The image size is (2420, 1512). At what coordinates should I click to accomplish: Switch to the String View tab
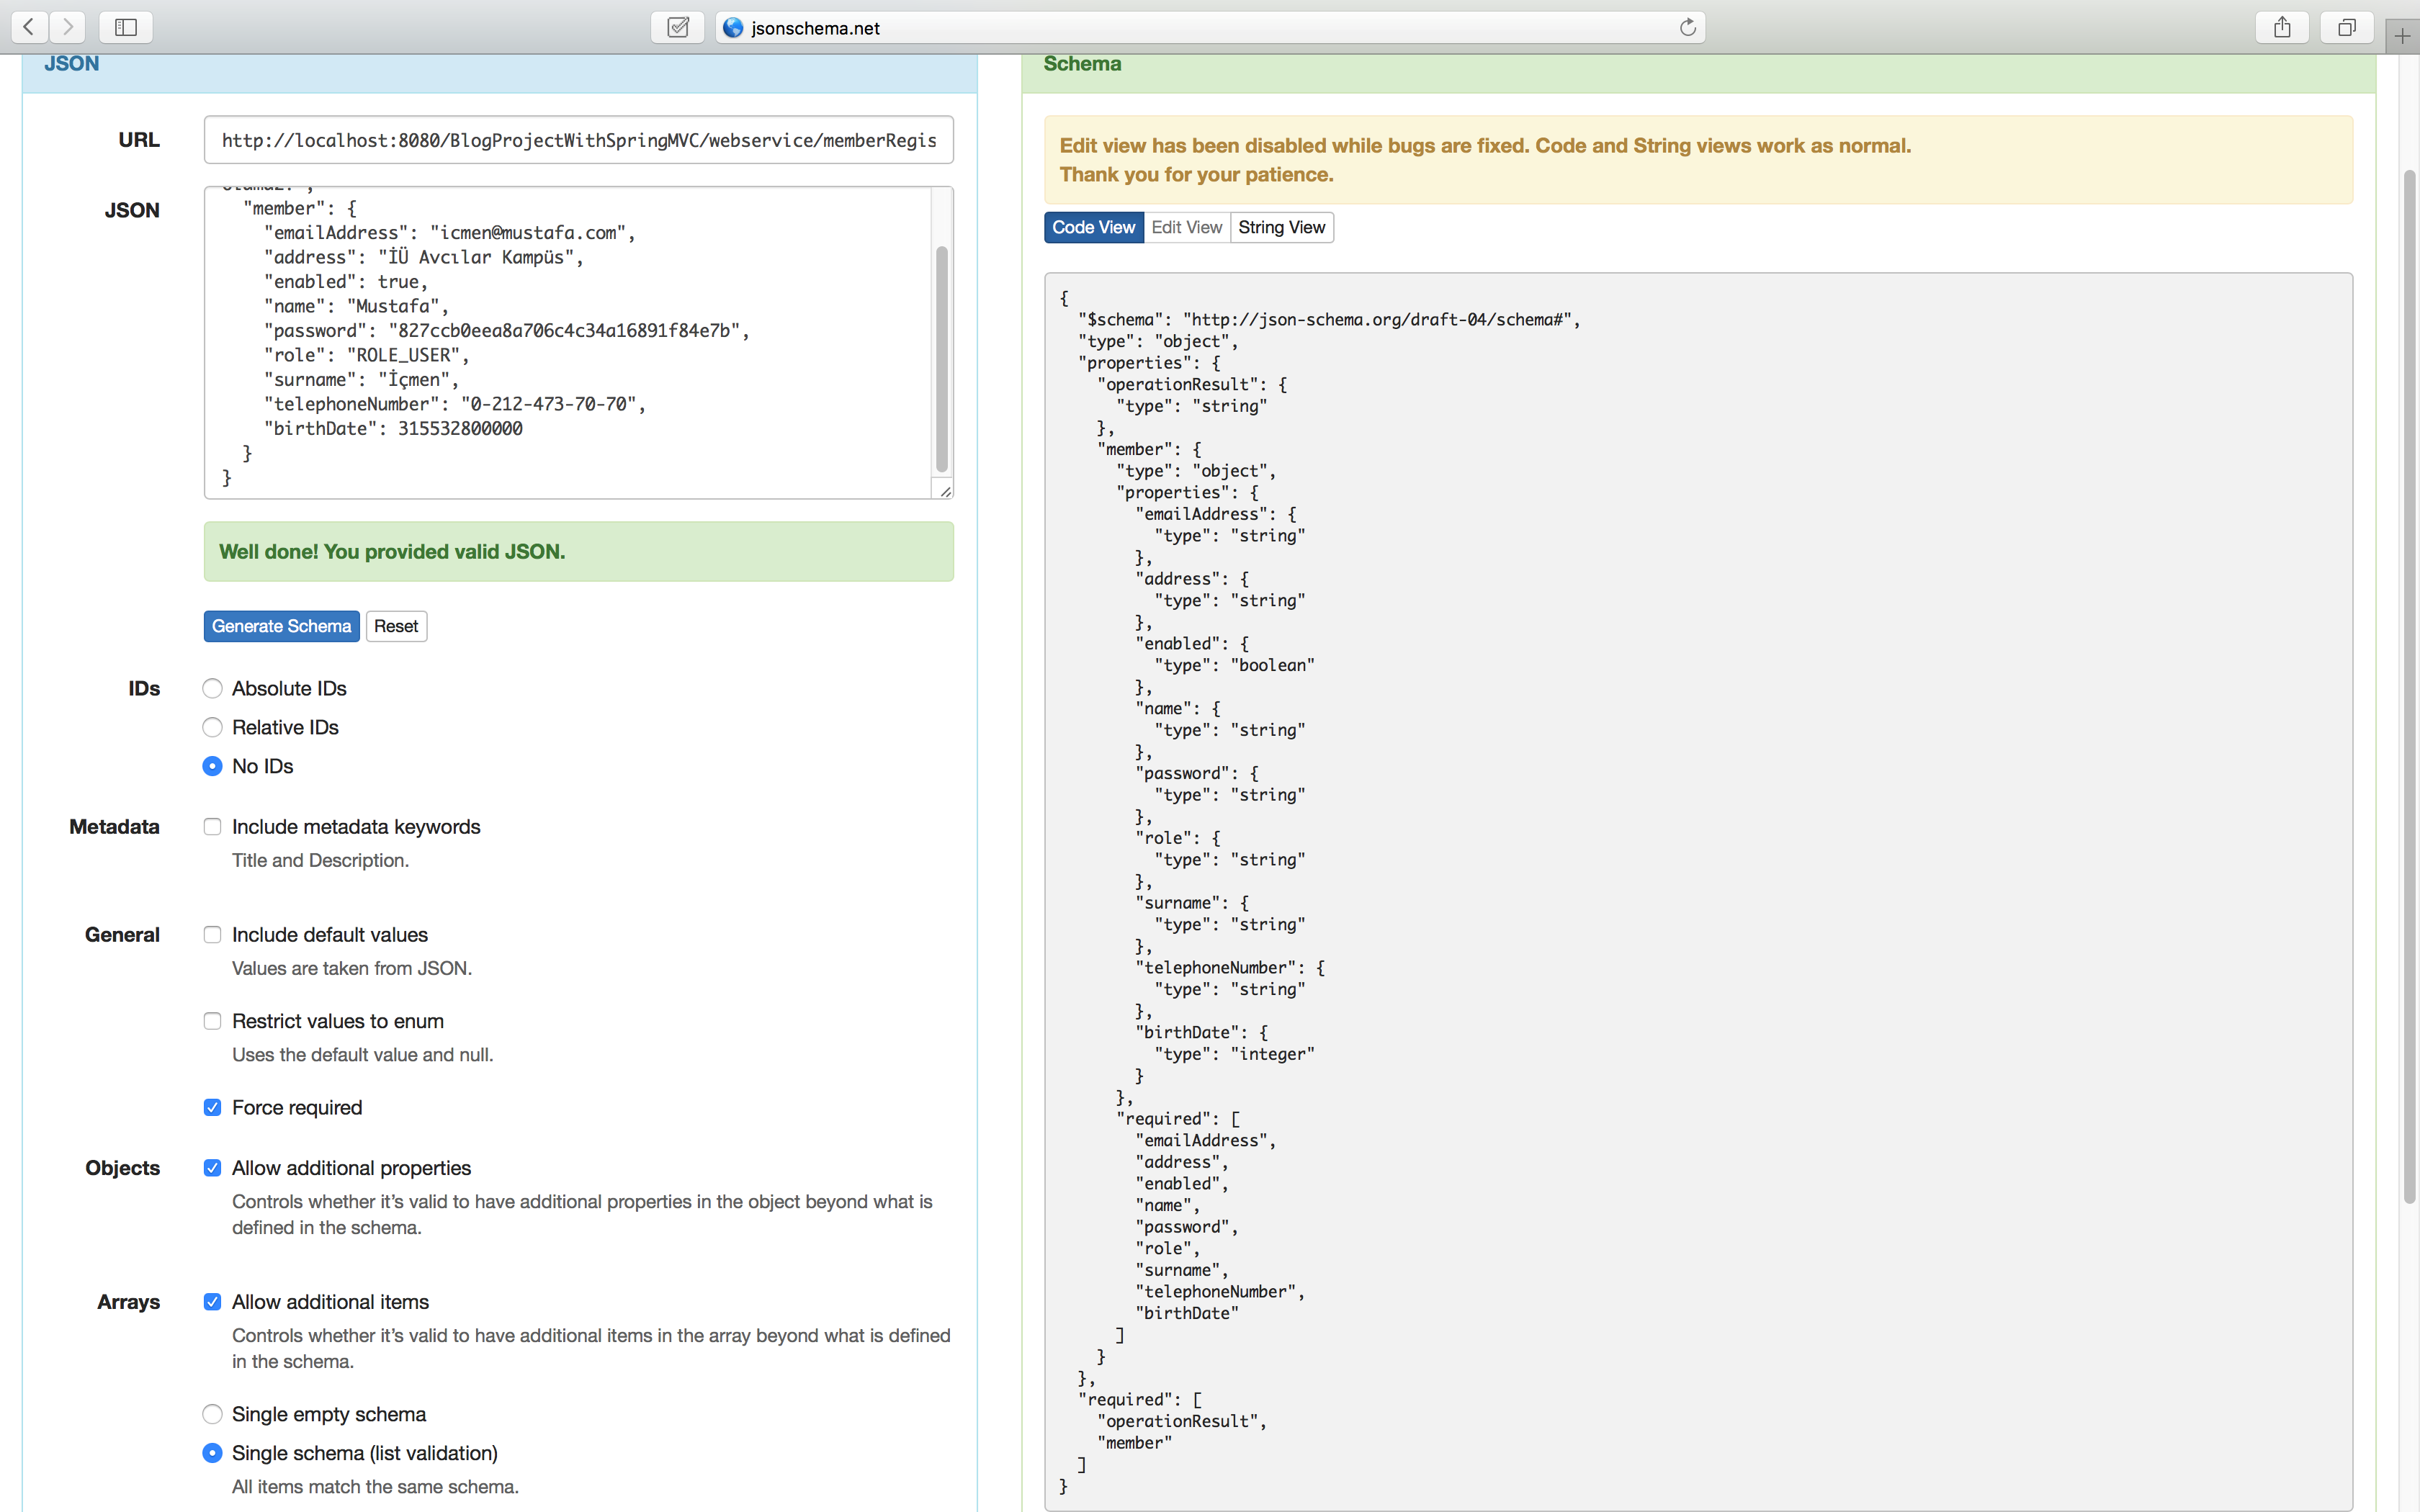[1282, 227]
